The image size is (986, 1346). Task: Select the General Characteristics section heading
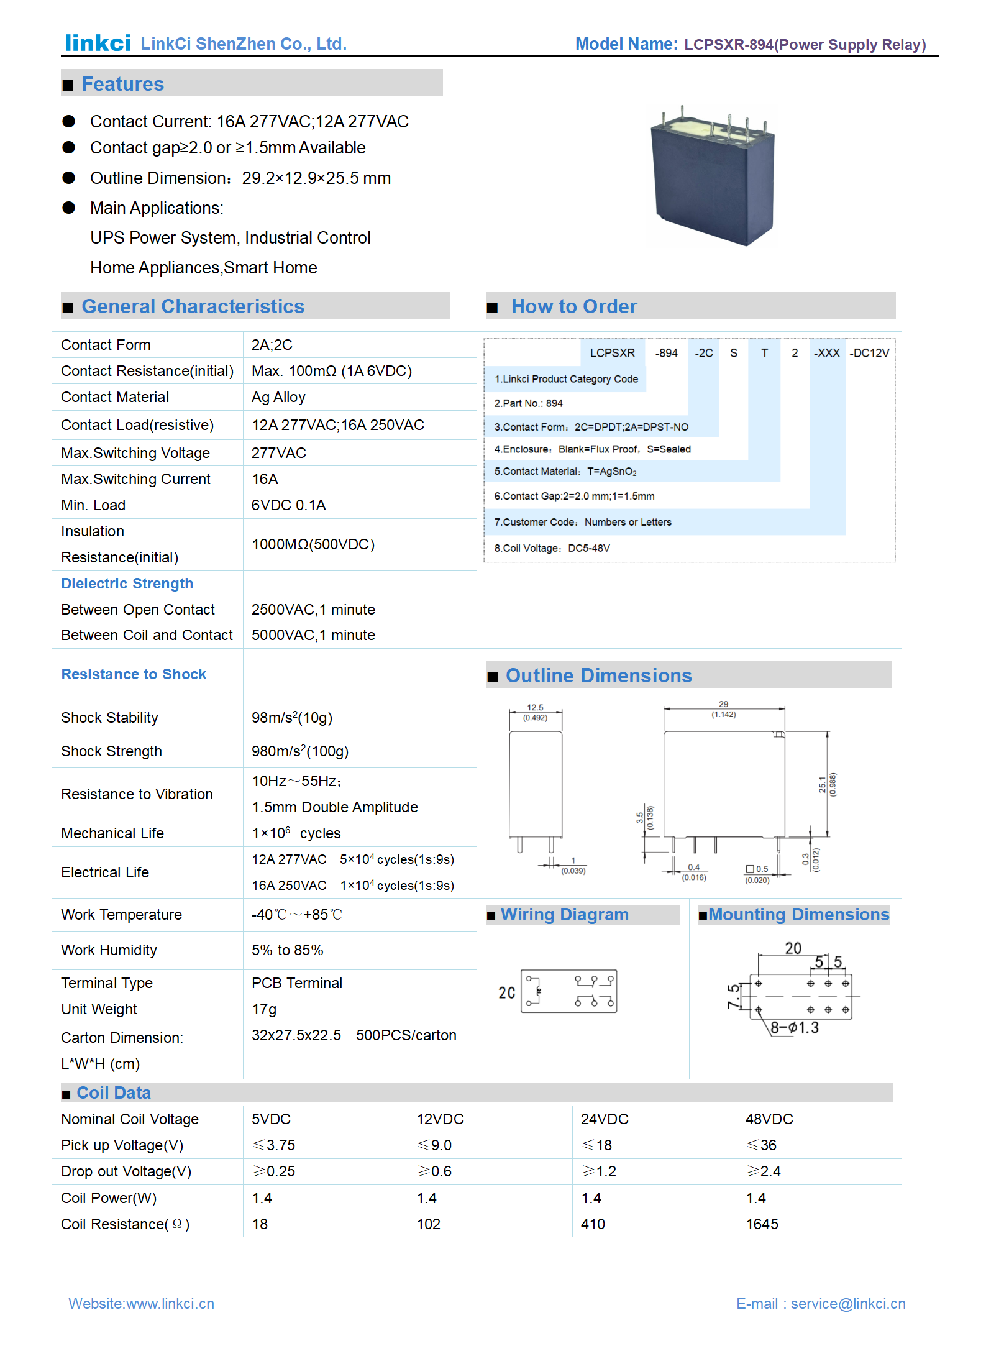click(x=193, y=306)
